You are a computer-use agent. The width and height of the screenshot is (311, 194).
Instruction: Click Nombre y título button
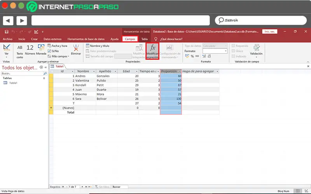(99, 46)
